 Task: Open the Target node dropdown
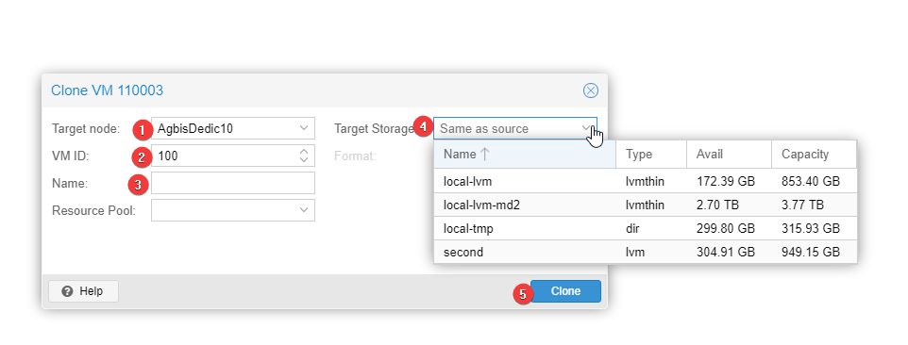pos(304,128)
